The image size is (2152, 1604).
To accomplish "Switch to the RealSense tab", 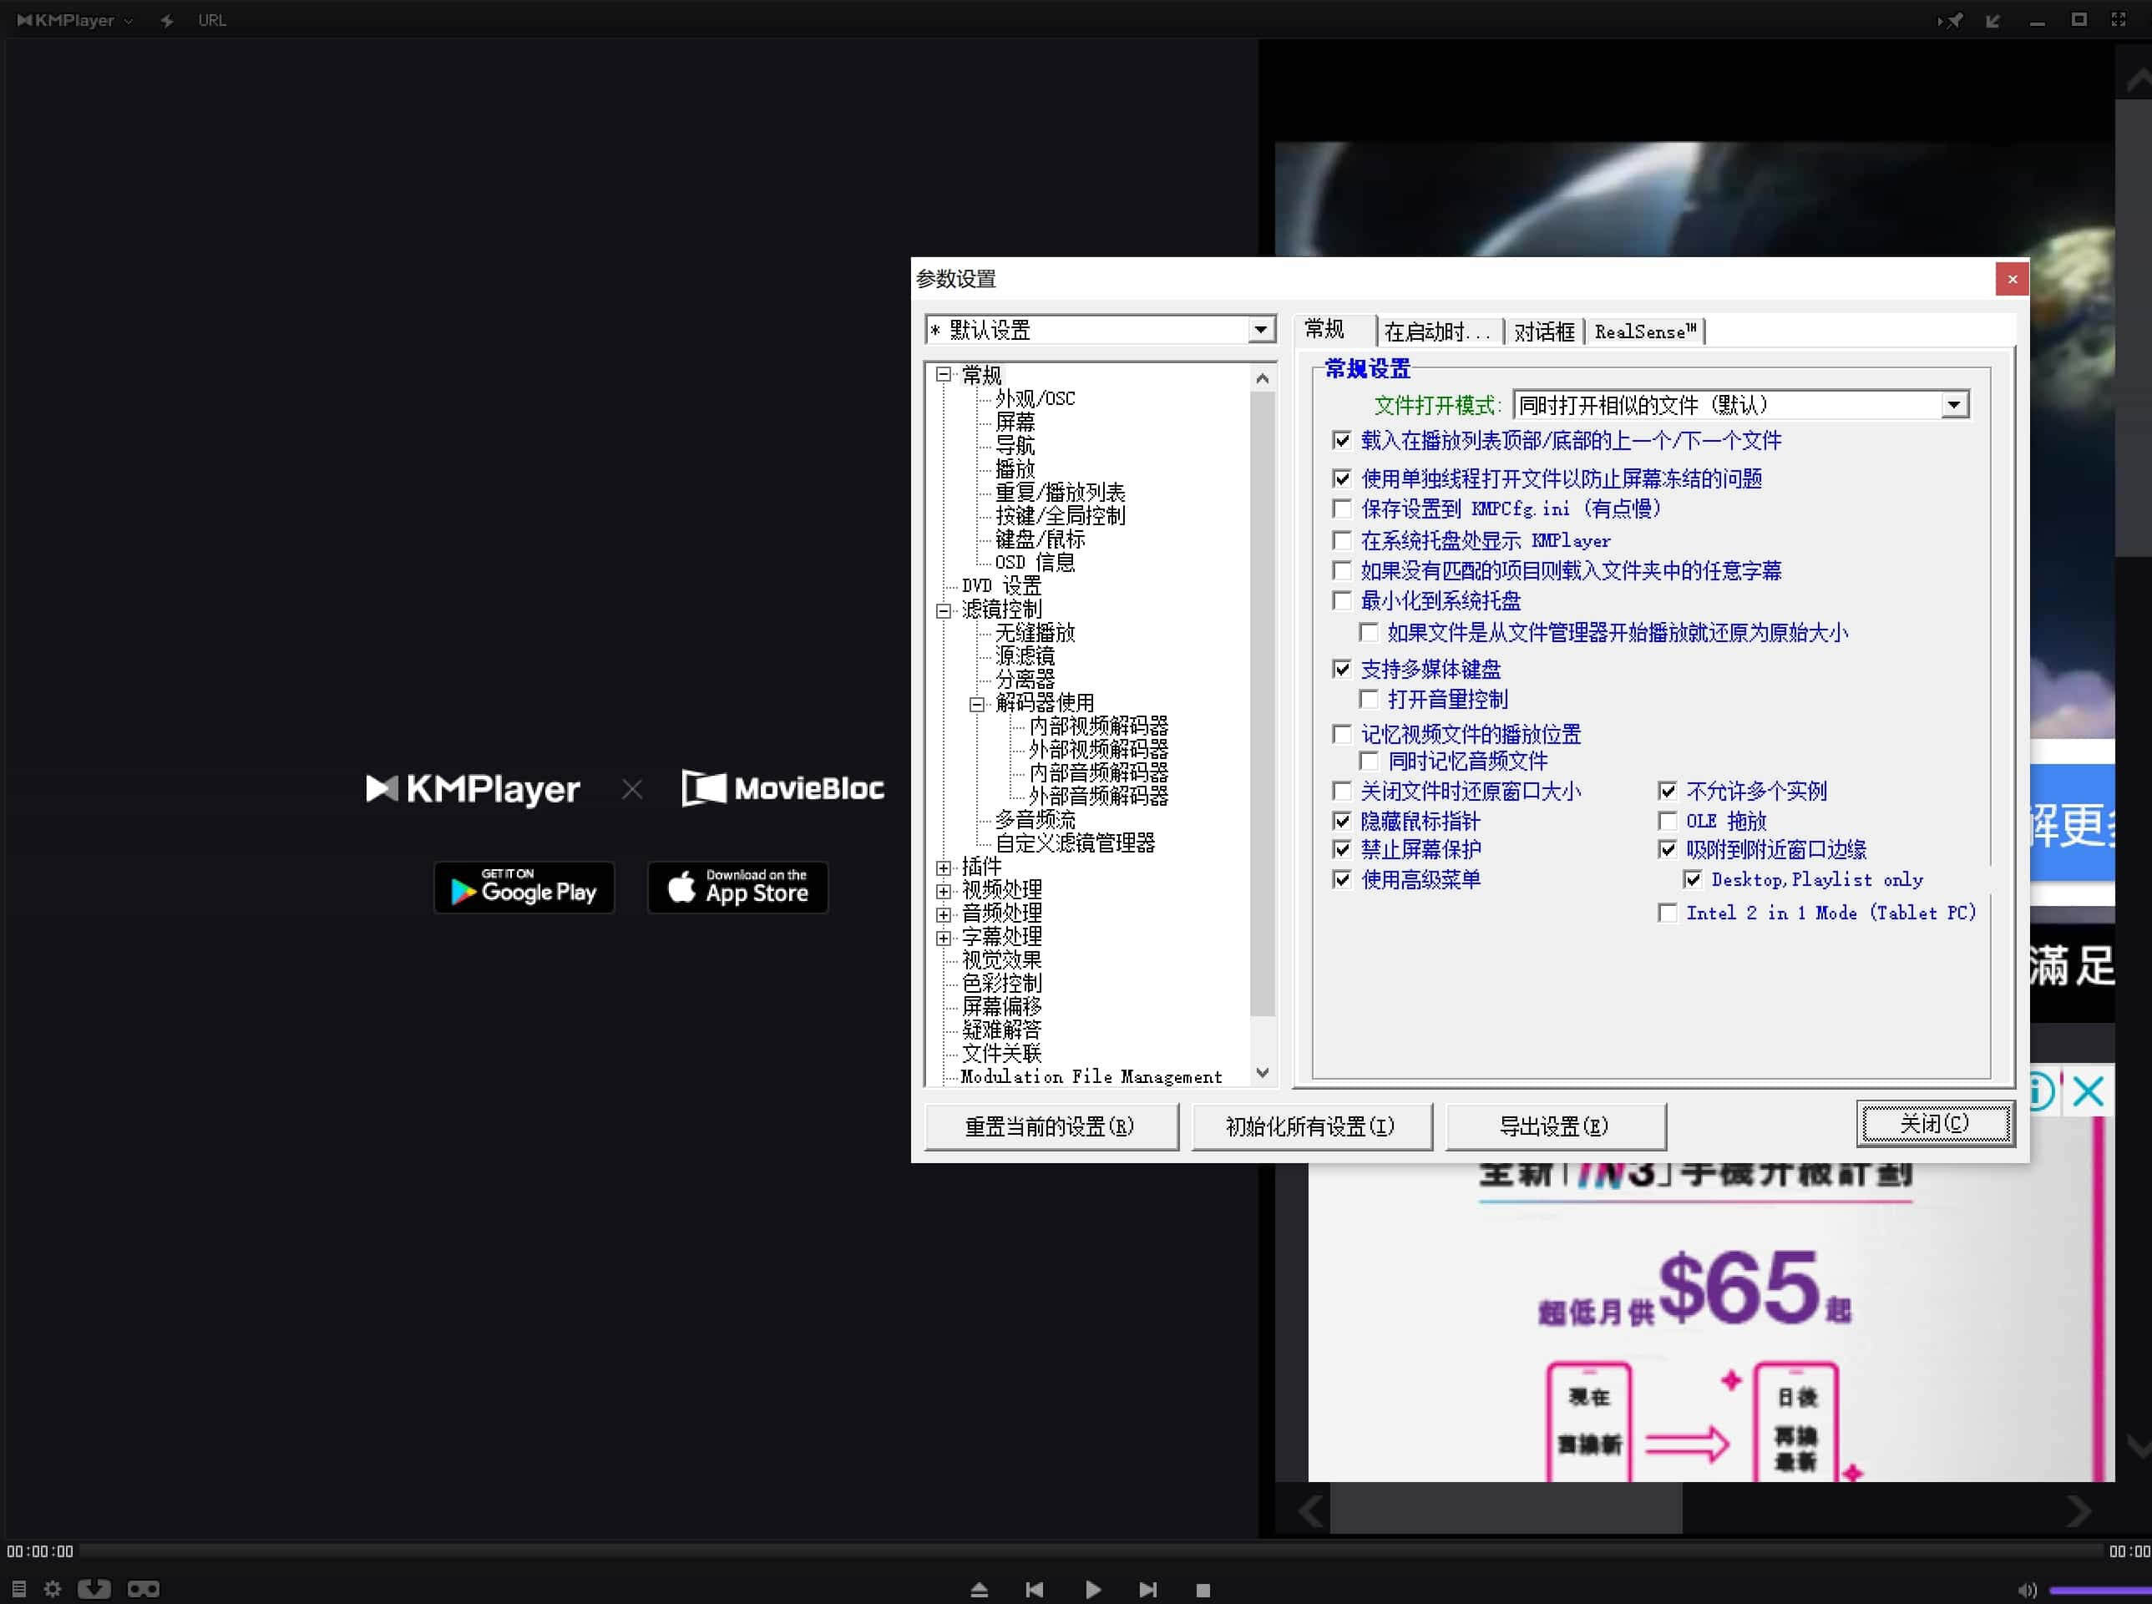I will (x=1645, y=332).
